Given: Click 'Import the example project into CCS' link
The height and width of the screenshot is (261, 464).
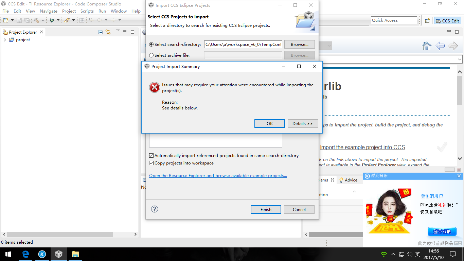Looking at the screenshot, I should click(x=362, y=147).
